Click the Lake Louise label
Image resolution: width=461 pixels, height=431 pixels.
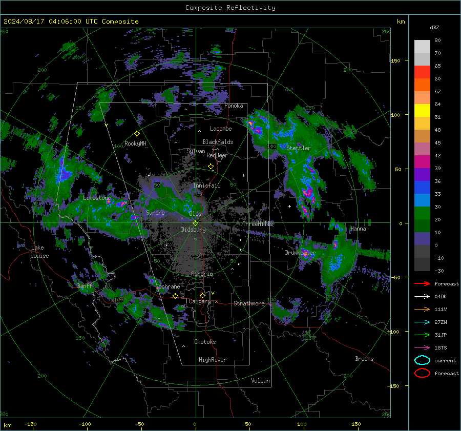(39, 252)
